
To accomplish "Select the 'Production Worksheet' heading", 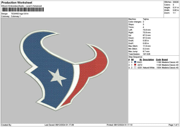I will tap(17, 2).
